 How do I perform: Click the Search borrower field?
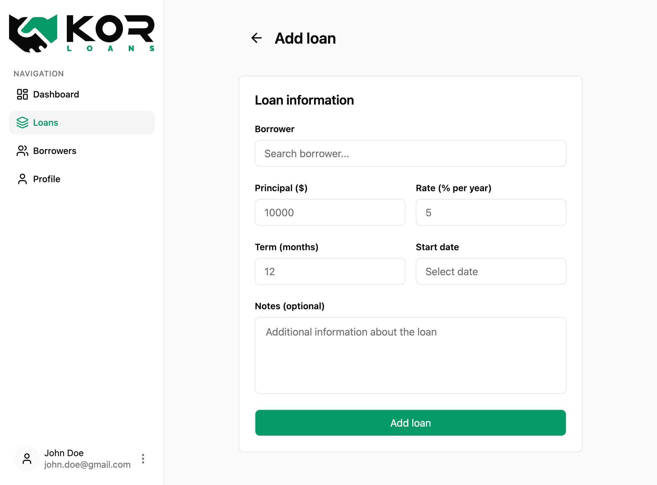point(410,153)
